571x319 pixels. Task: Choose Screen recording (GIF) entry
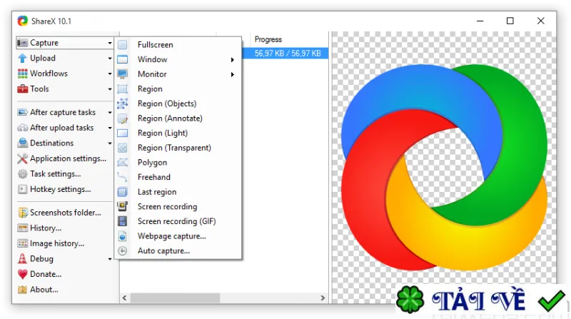click(x=178, y=221)
